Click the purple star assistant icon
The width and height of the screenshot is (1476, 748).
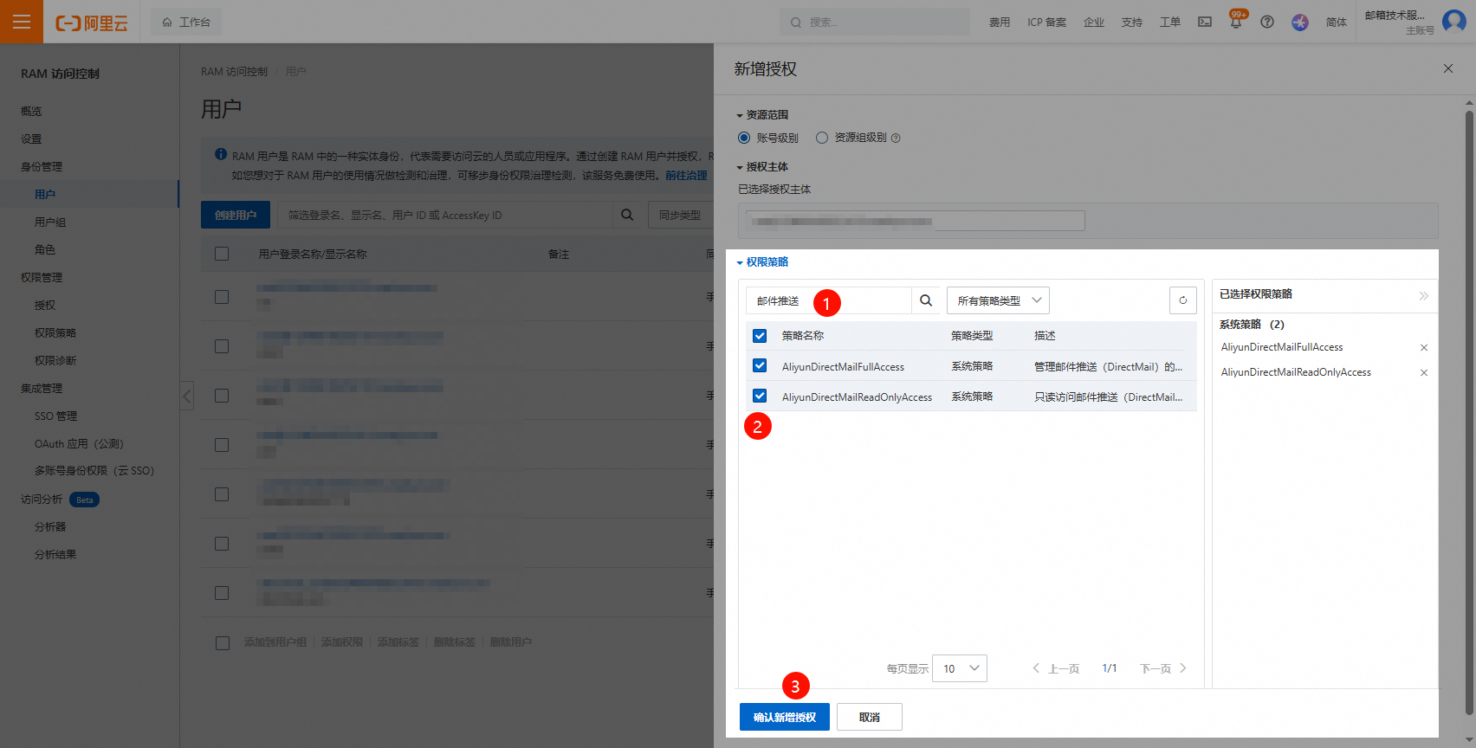click(x=1300, y=22)
